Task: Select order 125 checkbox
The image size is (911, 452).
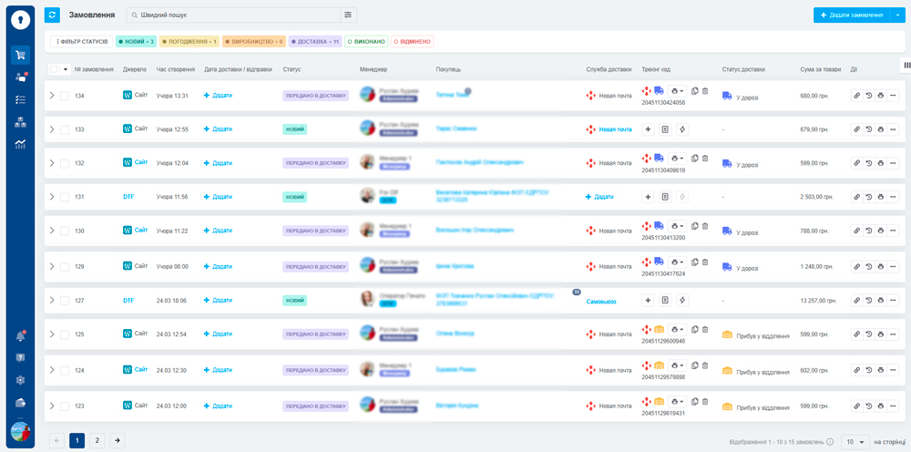Action: tap(65, 334)
